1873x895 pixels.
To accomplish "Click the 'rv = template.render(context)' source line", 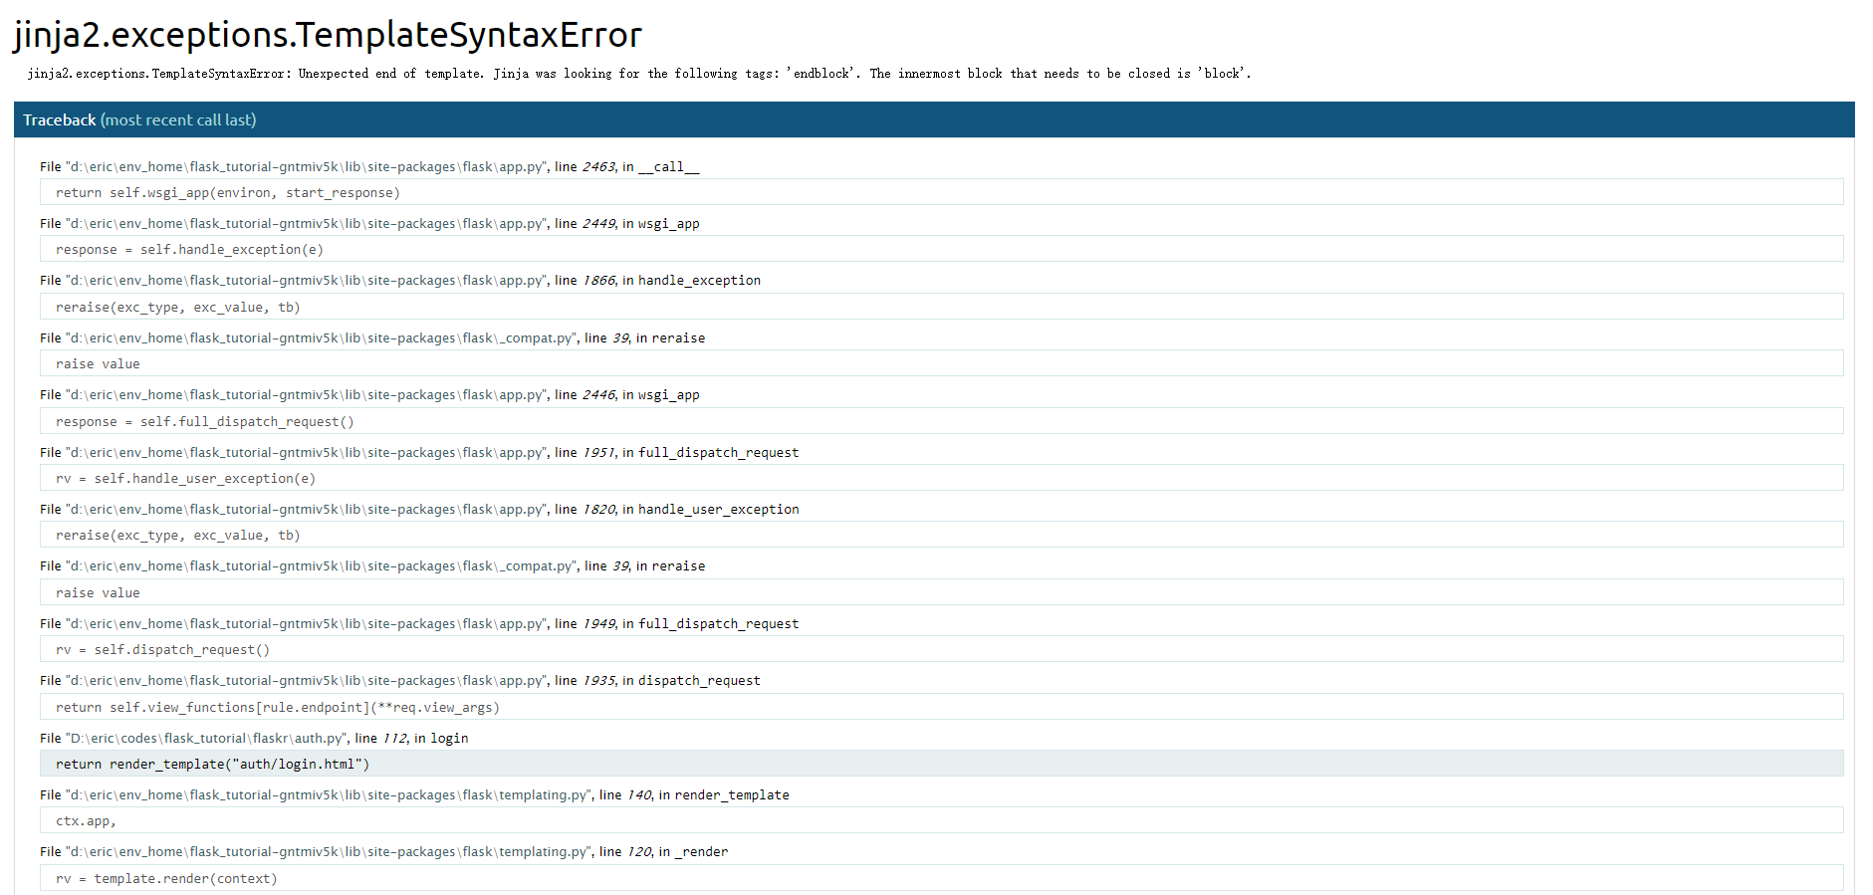I will pos(941,878).
